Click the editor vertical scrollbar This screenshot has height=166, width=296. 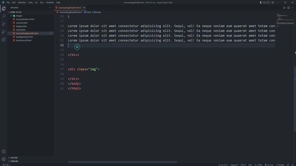[x=295, y=99]
